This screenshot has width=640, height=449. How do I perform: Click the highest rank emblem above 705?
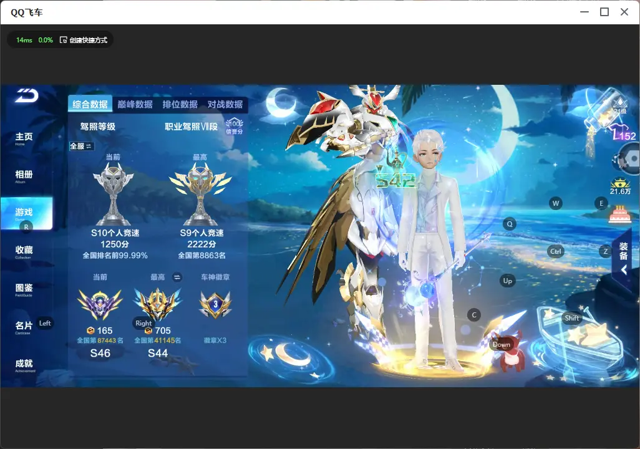click(158, 304)
